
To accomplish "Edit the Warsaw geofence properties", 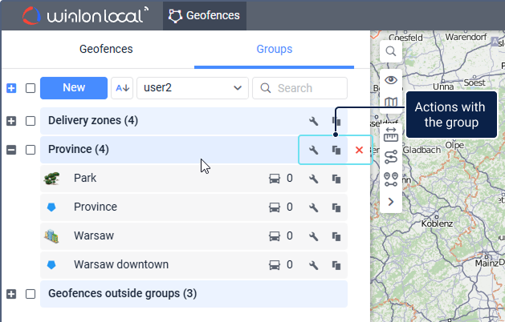I will tap(314, 236).
